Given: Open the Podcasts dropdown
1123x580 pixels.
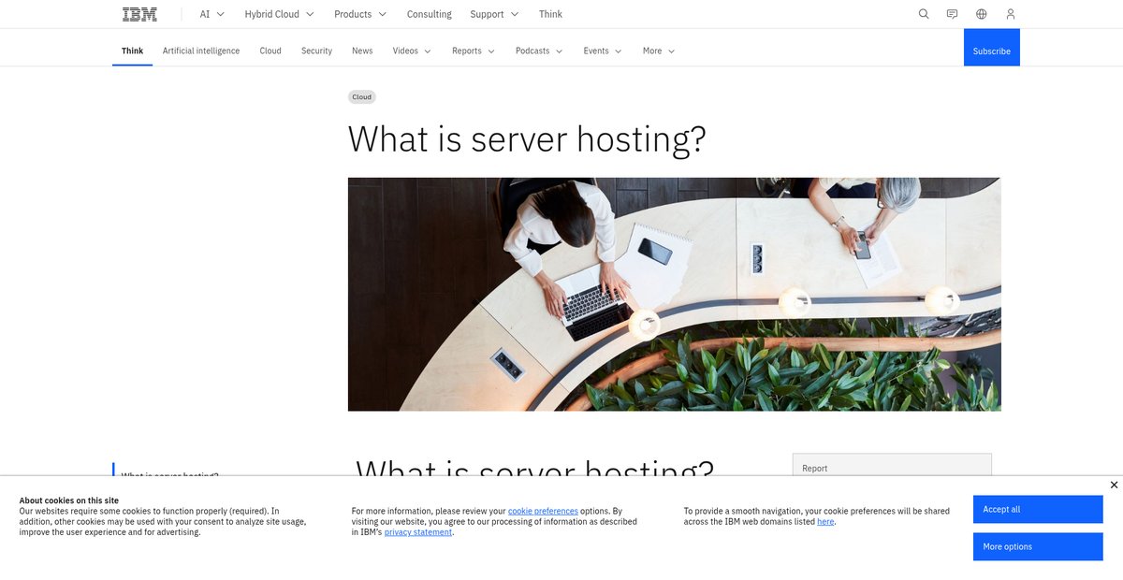Looking at the screenshot, I should click(539, 51).
